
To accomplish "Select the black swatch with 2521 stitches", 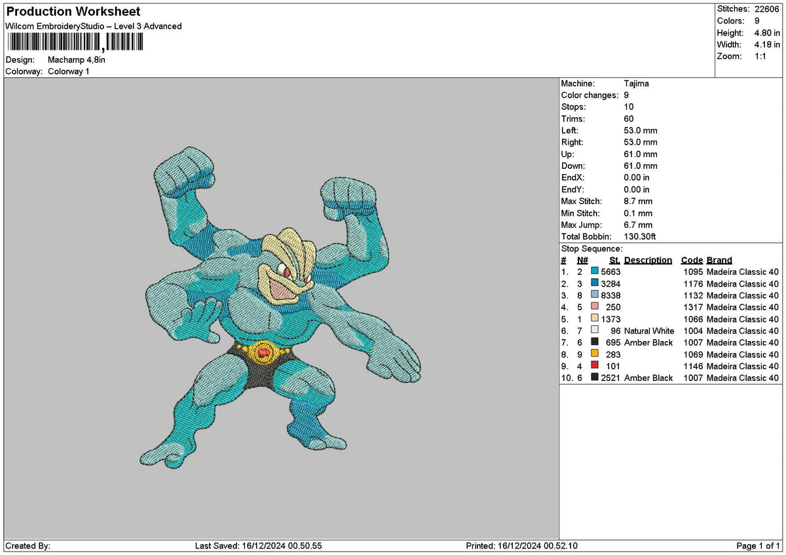I will click(x=595, y=378).
